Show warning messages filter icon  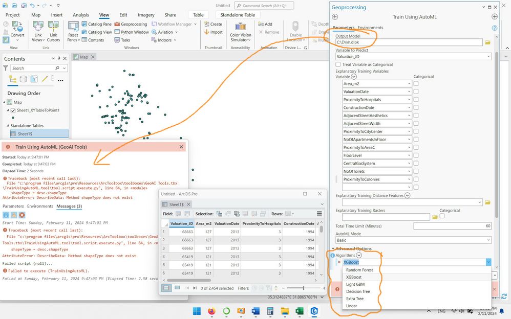pyautogui.click(x=14, y=215)
